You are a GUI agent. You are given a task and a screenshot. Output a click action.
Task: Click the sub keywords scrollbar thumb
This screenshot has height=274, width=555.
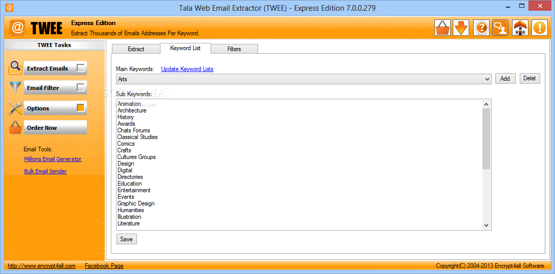pos(487,139)
